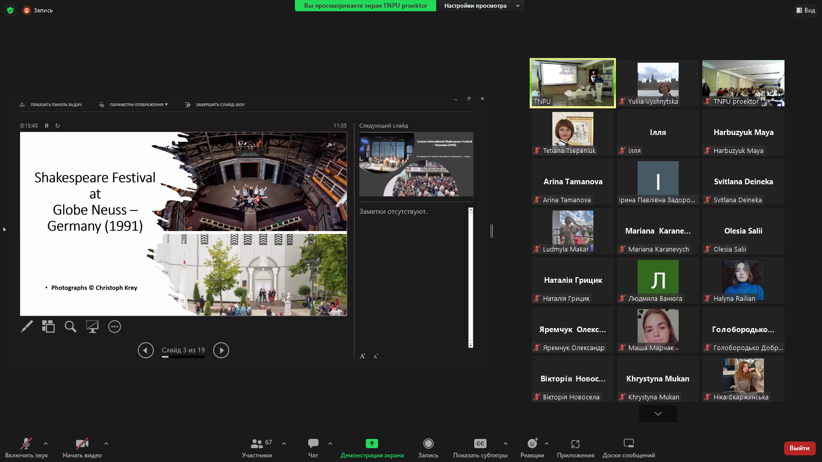Expand the audio options arrow next to microphone
The height and width of the screenshot is (462, 822).
(46, 444)
